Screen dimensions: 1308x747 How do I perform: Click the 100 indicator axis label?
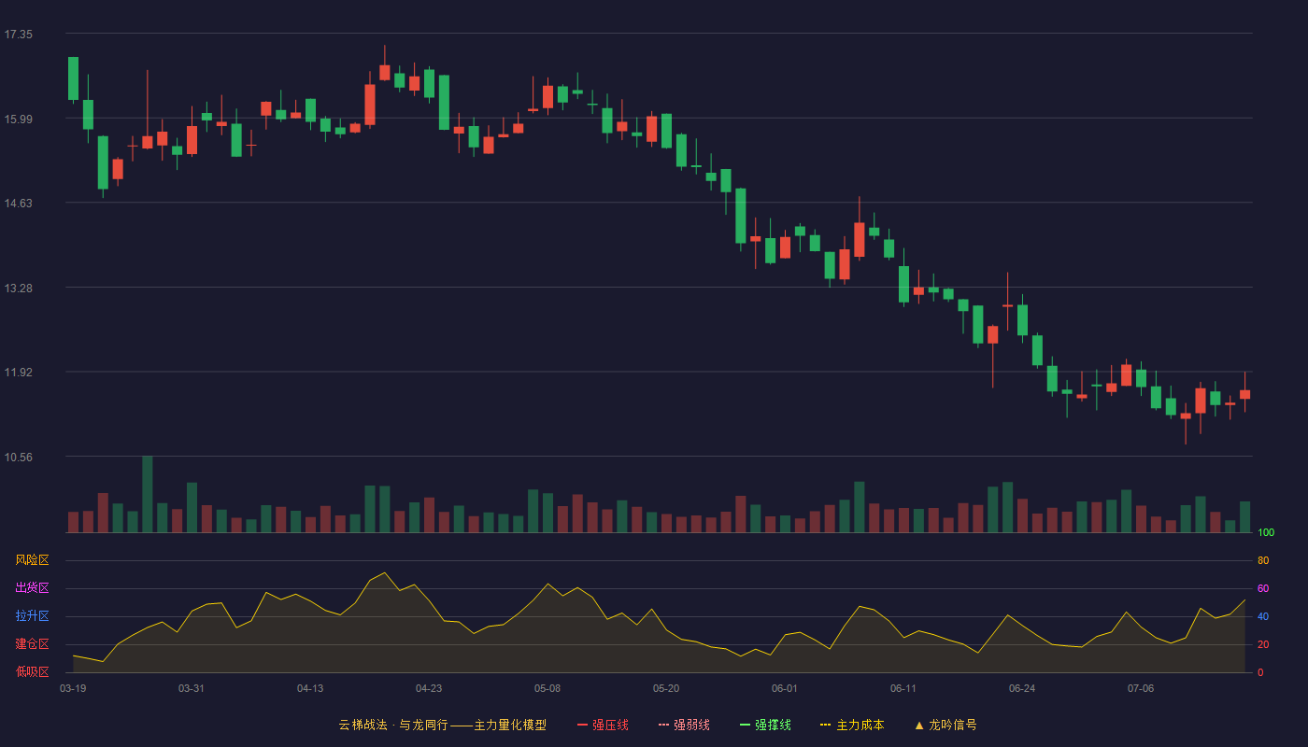1266,533
